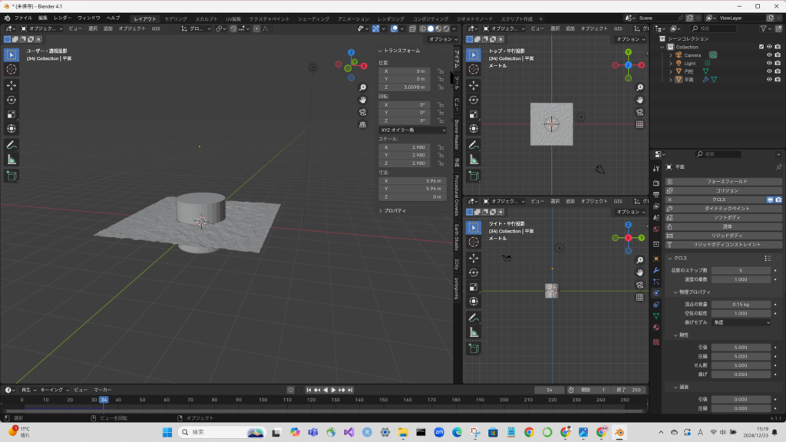Switch to the モデリング workspace tab

pos(175,18)
